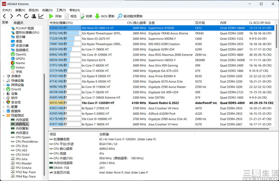Screen dimensions: 279x181
Task: Switch to the 收藏夹 tab
Action: [18, 23]
